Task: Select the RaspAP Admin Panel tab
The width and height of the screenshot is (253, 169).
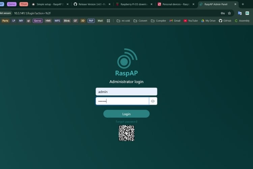Action: [x=216, y=4]
